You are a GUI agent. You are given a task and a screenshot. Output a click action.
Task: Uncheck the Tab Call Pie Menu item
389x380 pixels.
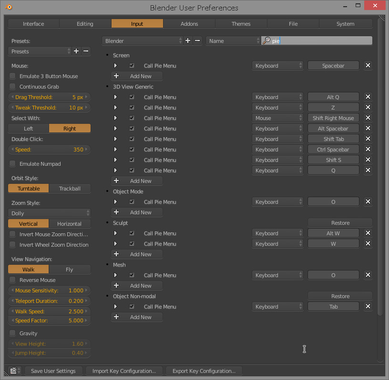click(x=132, y=306)
